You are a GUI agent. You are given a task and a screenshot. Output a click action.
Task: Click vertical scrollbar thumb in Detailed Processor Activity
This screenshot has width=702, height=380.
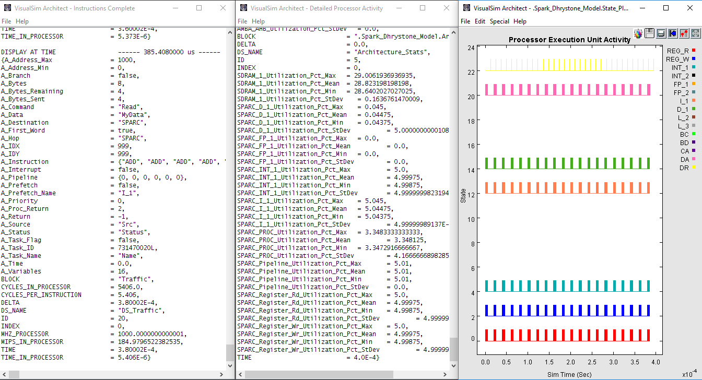click(x=453, y=349)
